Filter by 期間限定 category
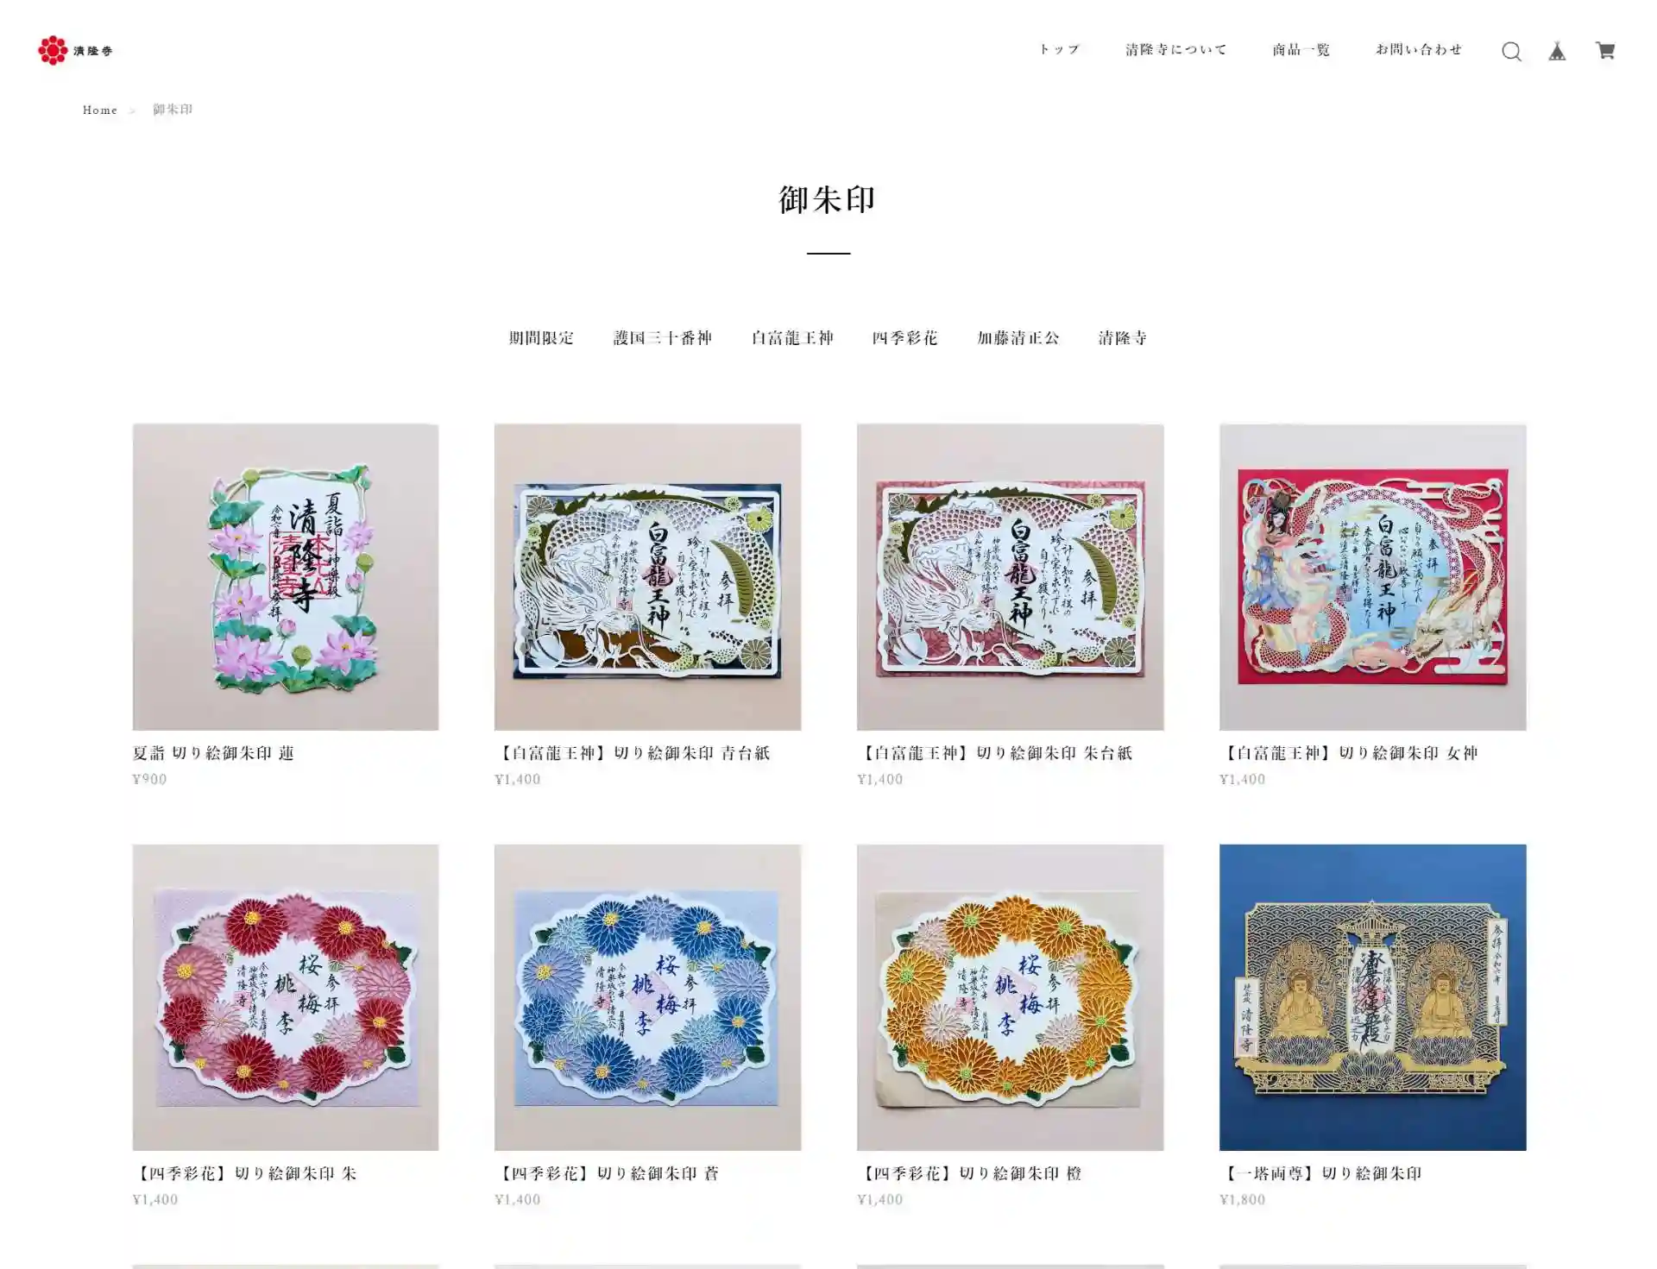The image size is (1657, 1269). pyautogui.click(x=541, y=338)
